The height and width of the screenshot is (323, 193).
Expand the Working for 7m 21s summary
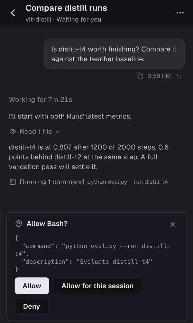pyautogui.click(x=41, y=100)
